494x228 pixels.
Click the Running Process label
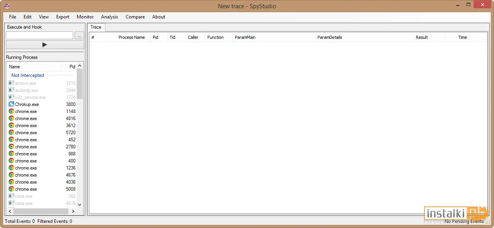[22, 57]
